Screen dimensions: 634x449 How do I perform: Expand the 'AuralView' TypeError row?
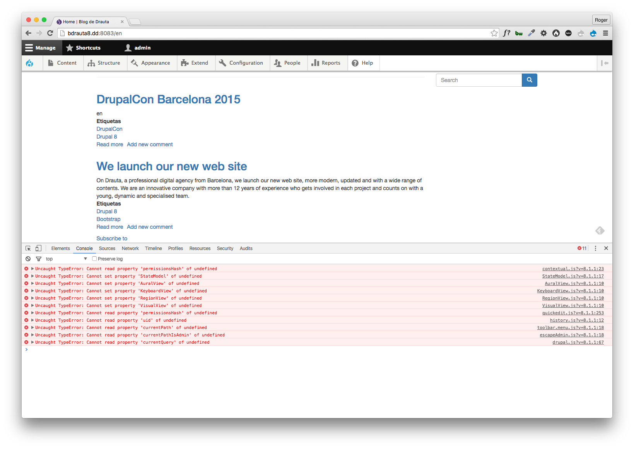tap(32, 283)
